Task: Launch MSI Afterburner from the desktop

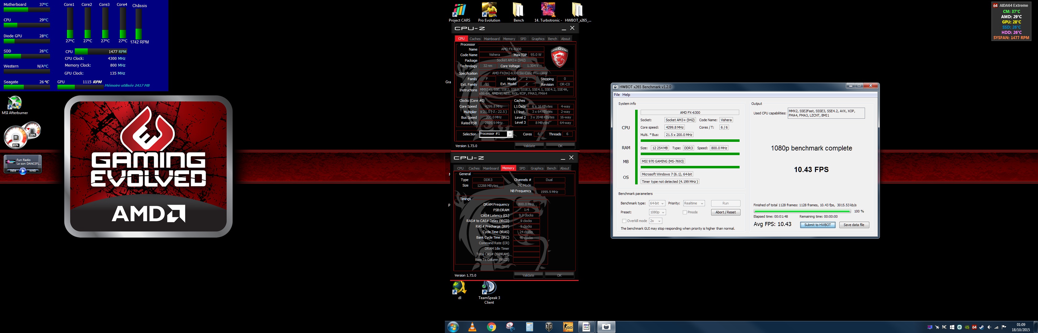Action: click(x=15, y=105)
